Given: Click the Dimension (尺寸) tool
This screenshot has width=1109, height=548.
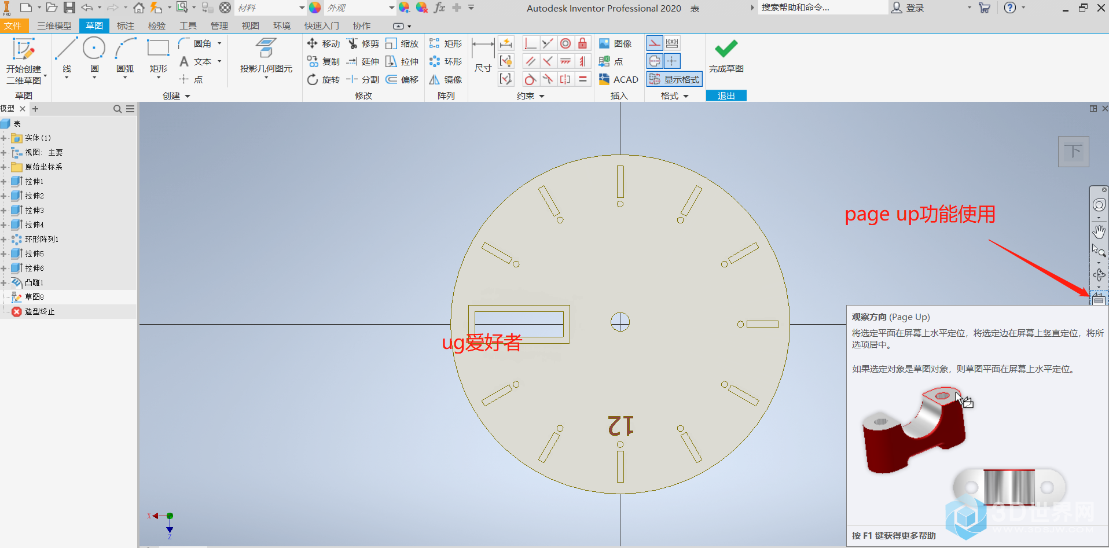Looking at the screenshot, I should click(x=483, y=56).
